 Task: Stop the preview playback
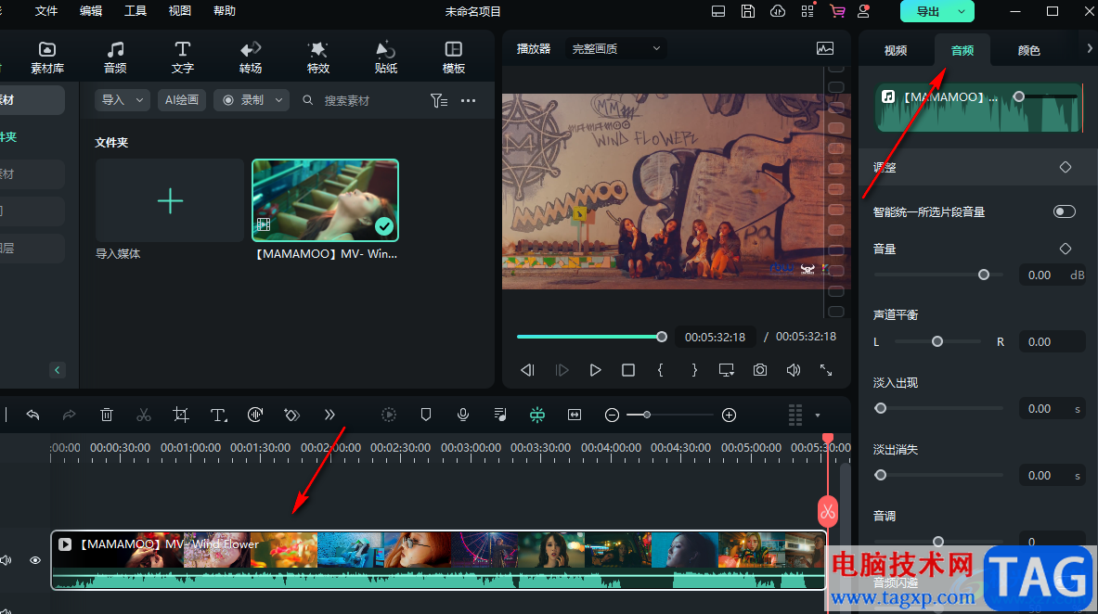click(628, 370)
